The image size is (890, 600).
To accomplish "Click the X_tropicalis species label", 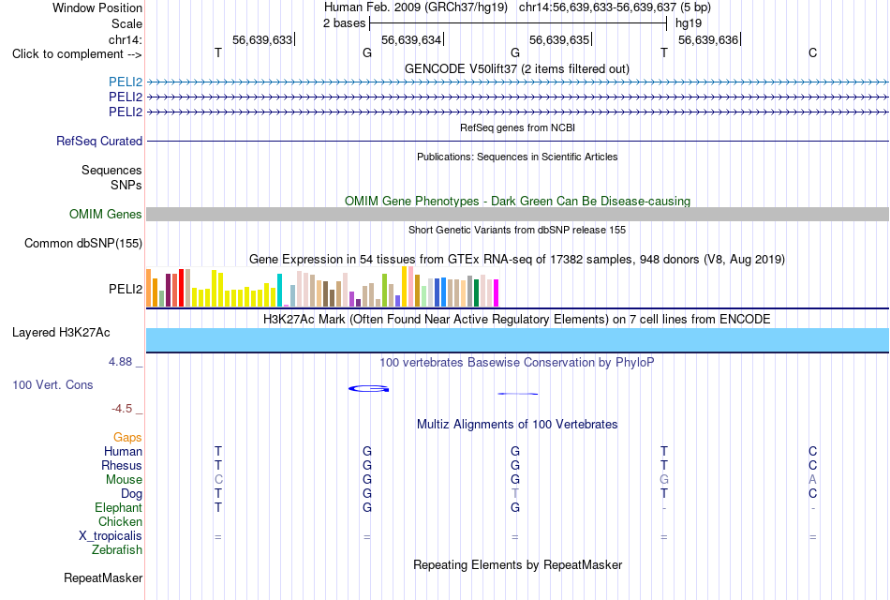I will click(x=111, y=536).
